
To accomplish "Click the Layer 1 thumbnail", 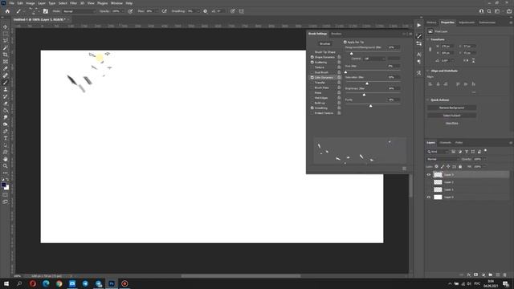I will pos(438,189).
